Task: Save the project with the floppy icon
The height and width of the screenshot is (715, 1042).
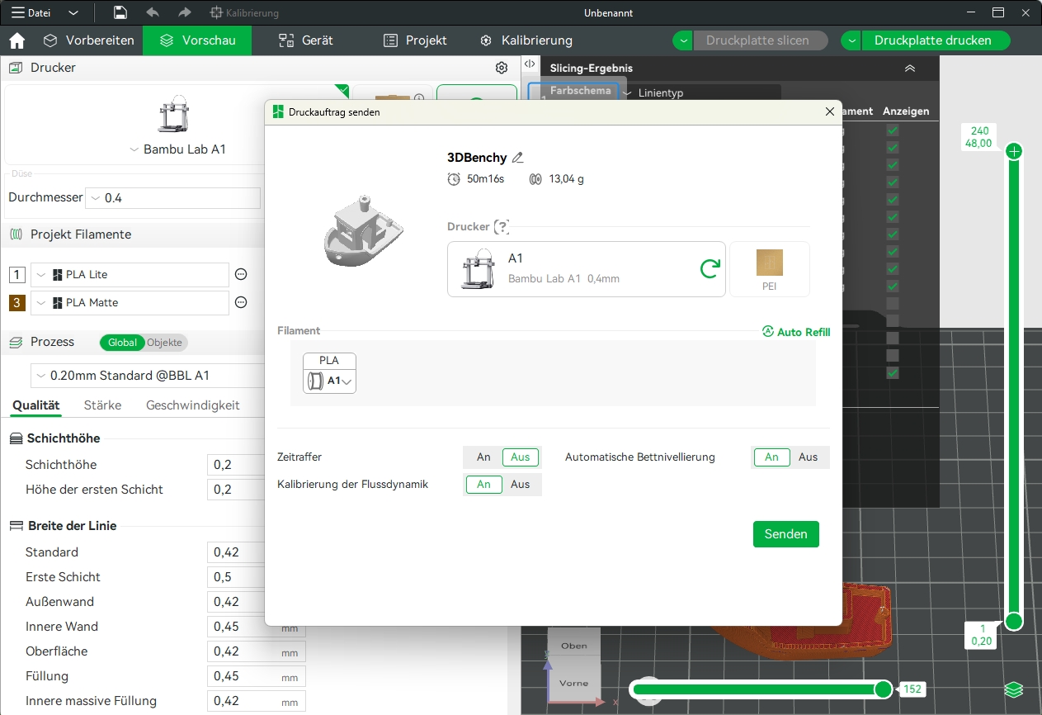Action: (120, 13)
